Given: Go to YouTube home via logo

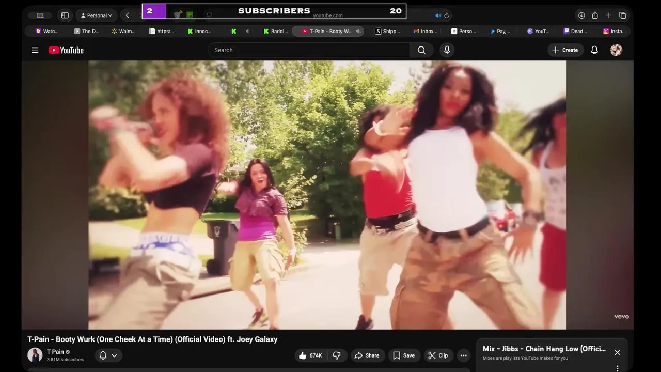Looking at the screenshot, I should click(66, 50).
